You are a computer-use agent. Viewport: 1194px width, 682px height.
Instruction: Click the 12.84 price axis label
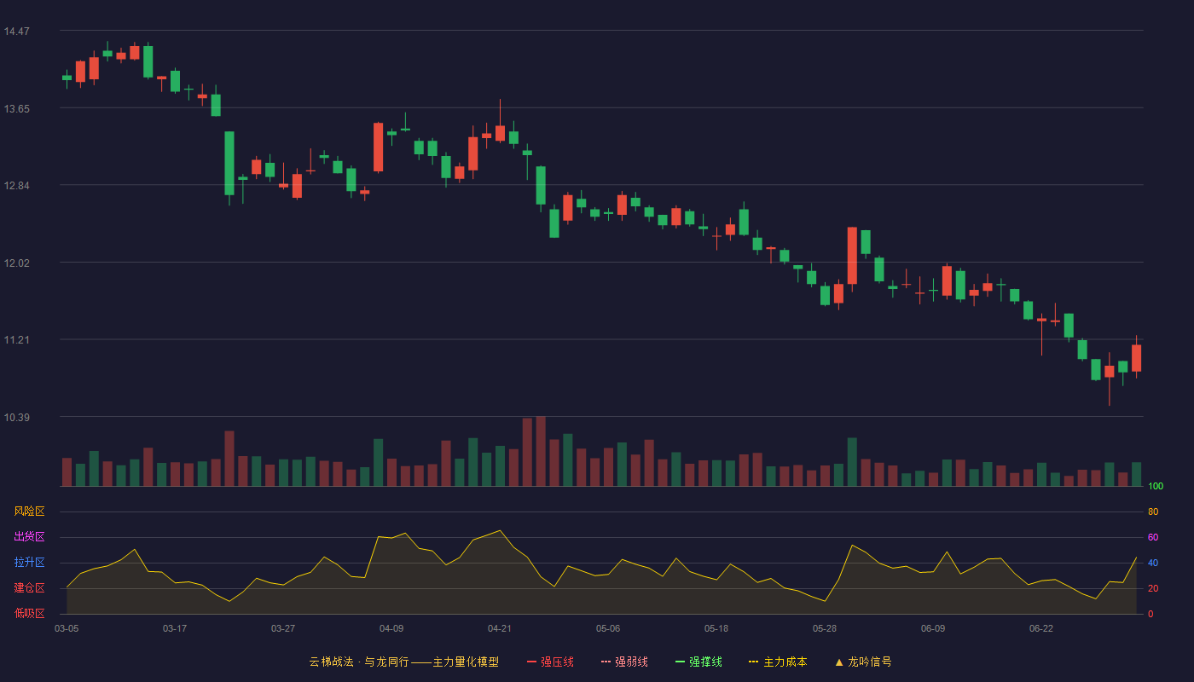point(16,186)
